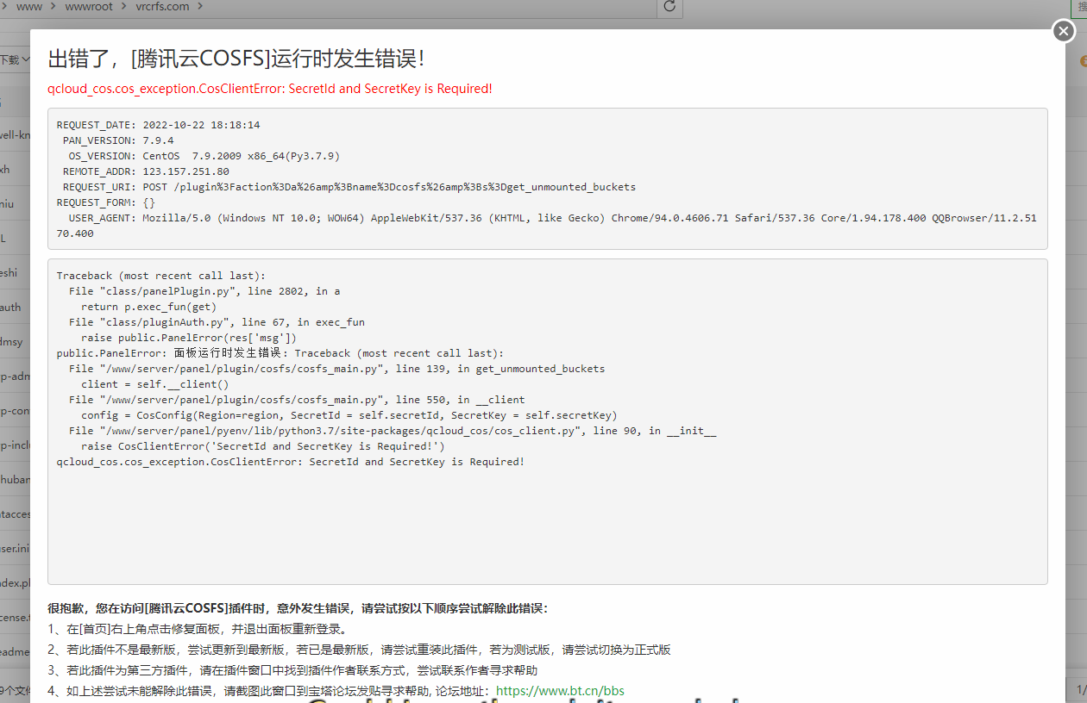
Task: Go to the www breadcrumb folder
Action: point(29,7)
